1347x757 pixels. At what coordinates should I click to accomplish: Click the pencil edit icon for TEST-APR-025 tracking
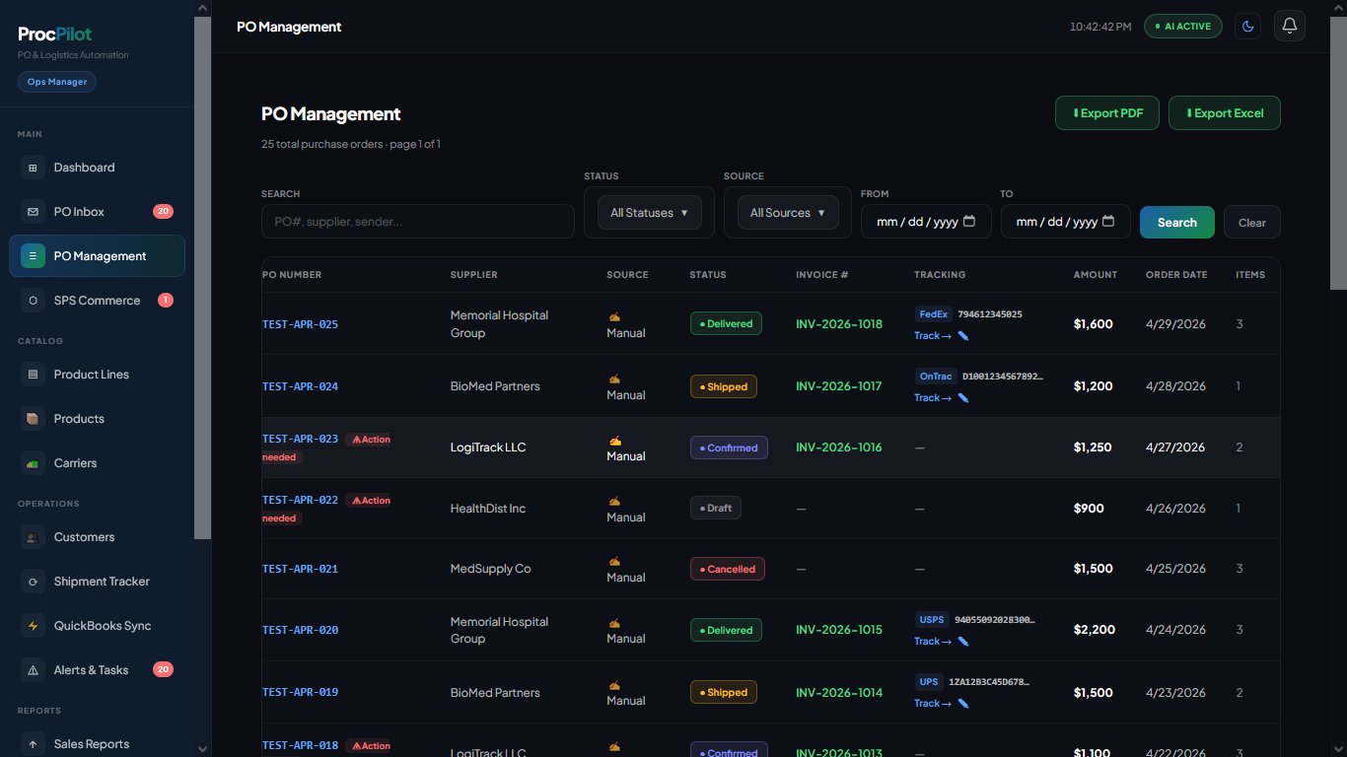[963, 336]
